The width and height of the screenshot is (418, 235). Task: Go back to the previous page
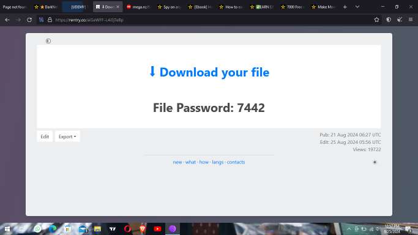pyautogui.click(x=7, y=20)
